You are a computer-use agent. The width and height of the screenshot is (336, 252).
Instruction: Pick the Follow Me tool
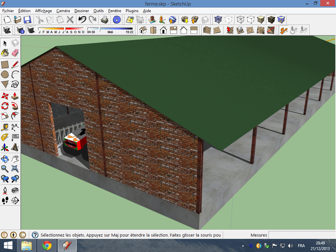tap(15, 106)
